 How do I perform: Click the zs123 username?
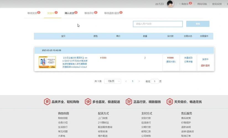(159, 4)
